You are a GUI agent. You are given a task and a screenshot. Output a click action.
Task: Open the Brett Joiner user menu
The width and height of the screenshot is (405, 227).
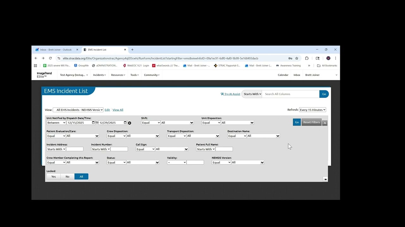coord(321,75)
